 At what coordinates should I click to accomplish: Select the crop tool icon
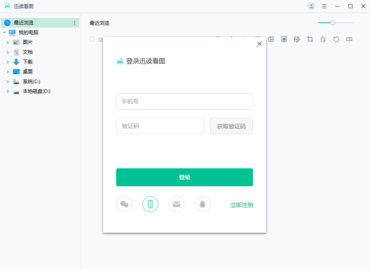(310, 39)
